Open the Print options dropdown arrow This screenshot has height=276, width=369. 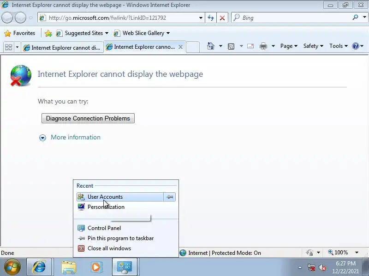(x=273, y=46)
